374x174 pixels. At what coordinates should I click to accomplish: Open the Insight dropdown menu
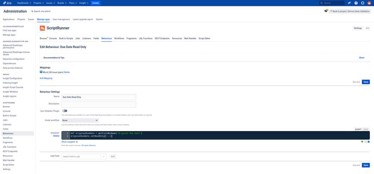click(x=84, y=3)
